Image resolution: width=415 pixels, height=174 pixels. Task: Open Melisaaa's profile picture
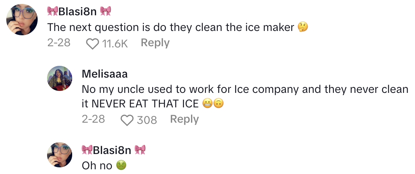(60, 78)
